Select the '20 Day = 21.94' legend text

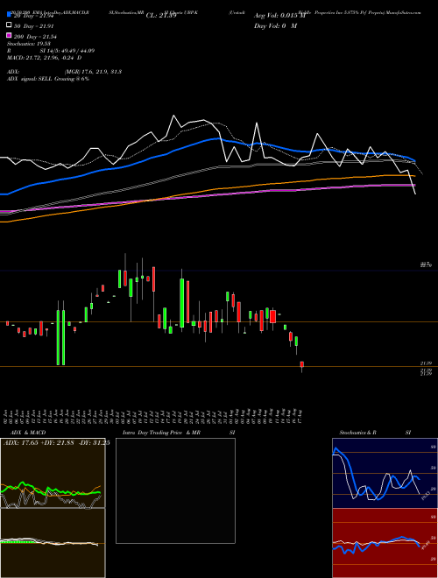coord(33,16)
